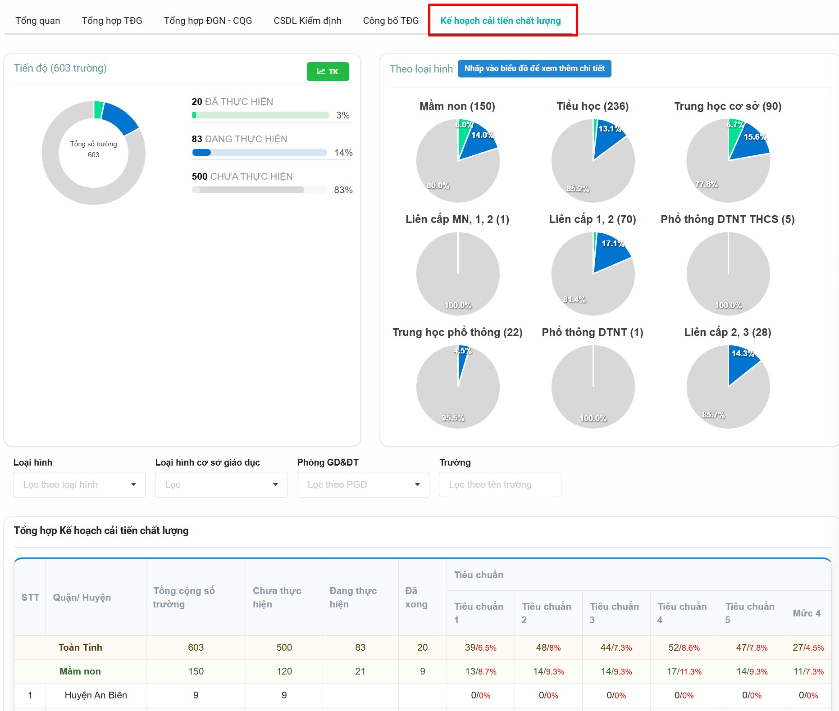Expand the Phòng GD&ĐT filter dropdown

pos(363,485)
